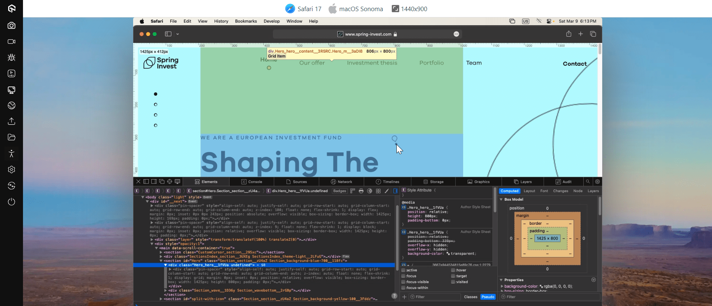Dock the inspector to the left side
Viewport: 712px width, 306px height.
tap(146, 181)
